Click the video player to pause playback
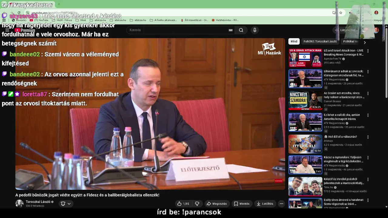The height and width of the screenshot is (218, 388). click(150, 114)
